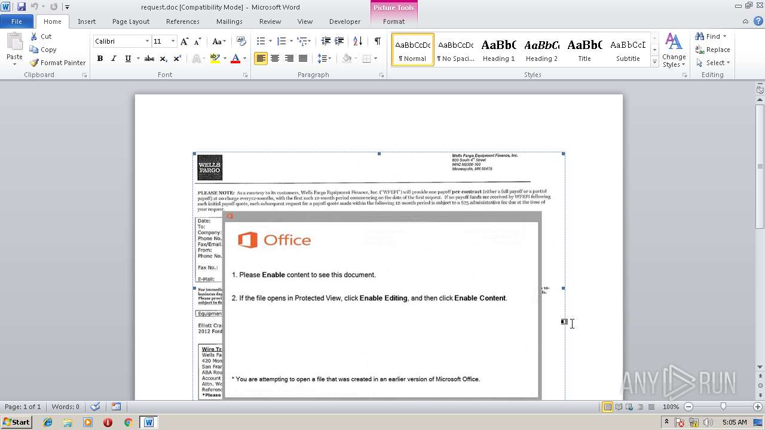Screen dimensions: 765x430
Task: Open the File tab
Action: (17, 21)
